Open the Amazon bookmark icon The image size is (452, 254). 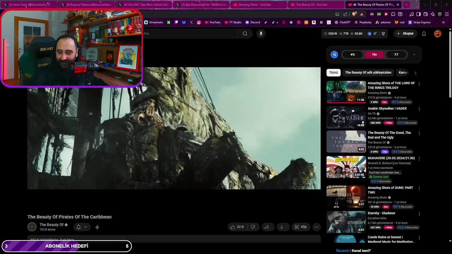(314, 22)
